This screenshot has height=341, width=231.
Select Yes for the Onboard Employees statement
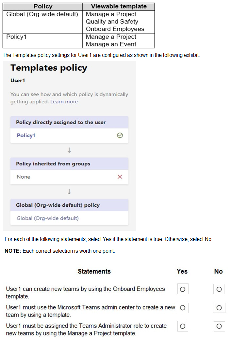tap(183, 289)
